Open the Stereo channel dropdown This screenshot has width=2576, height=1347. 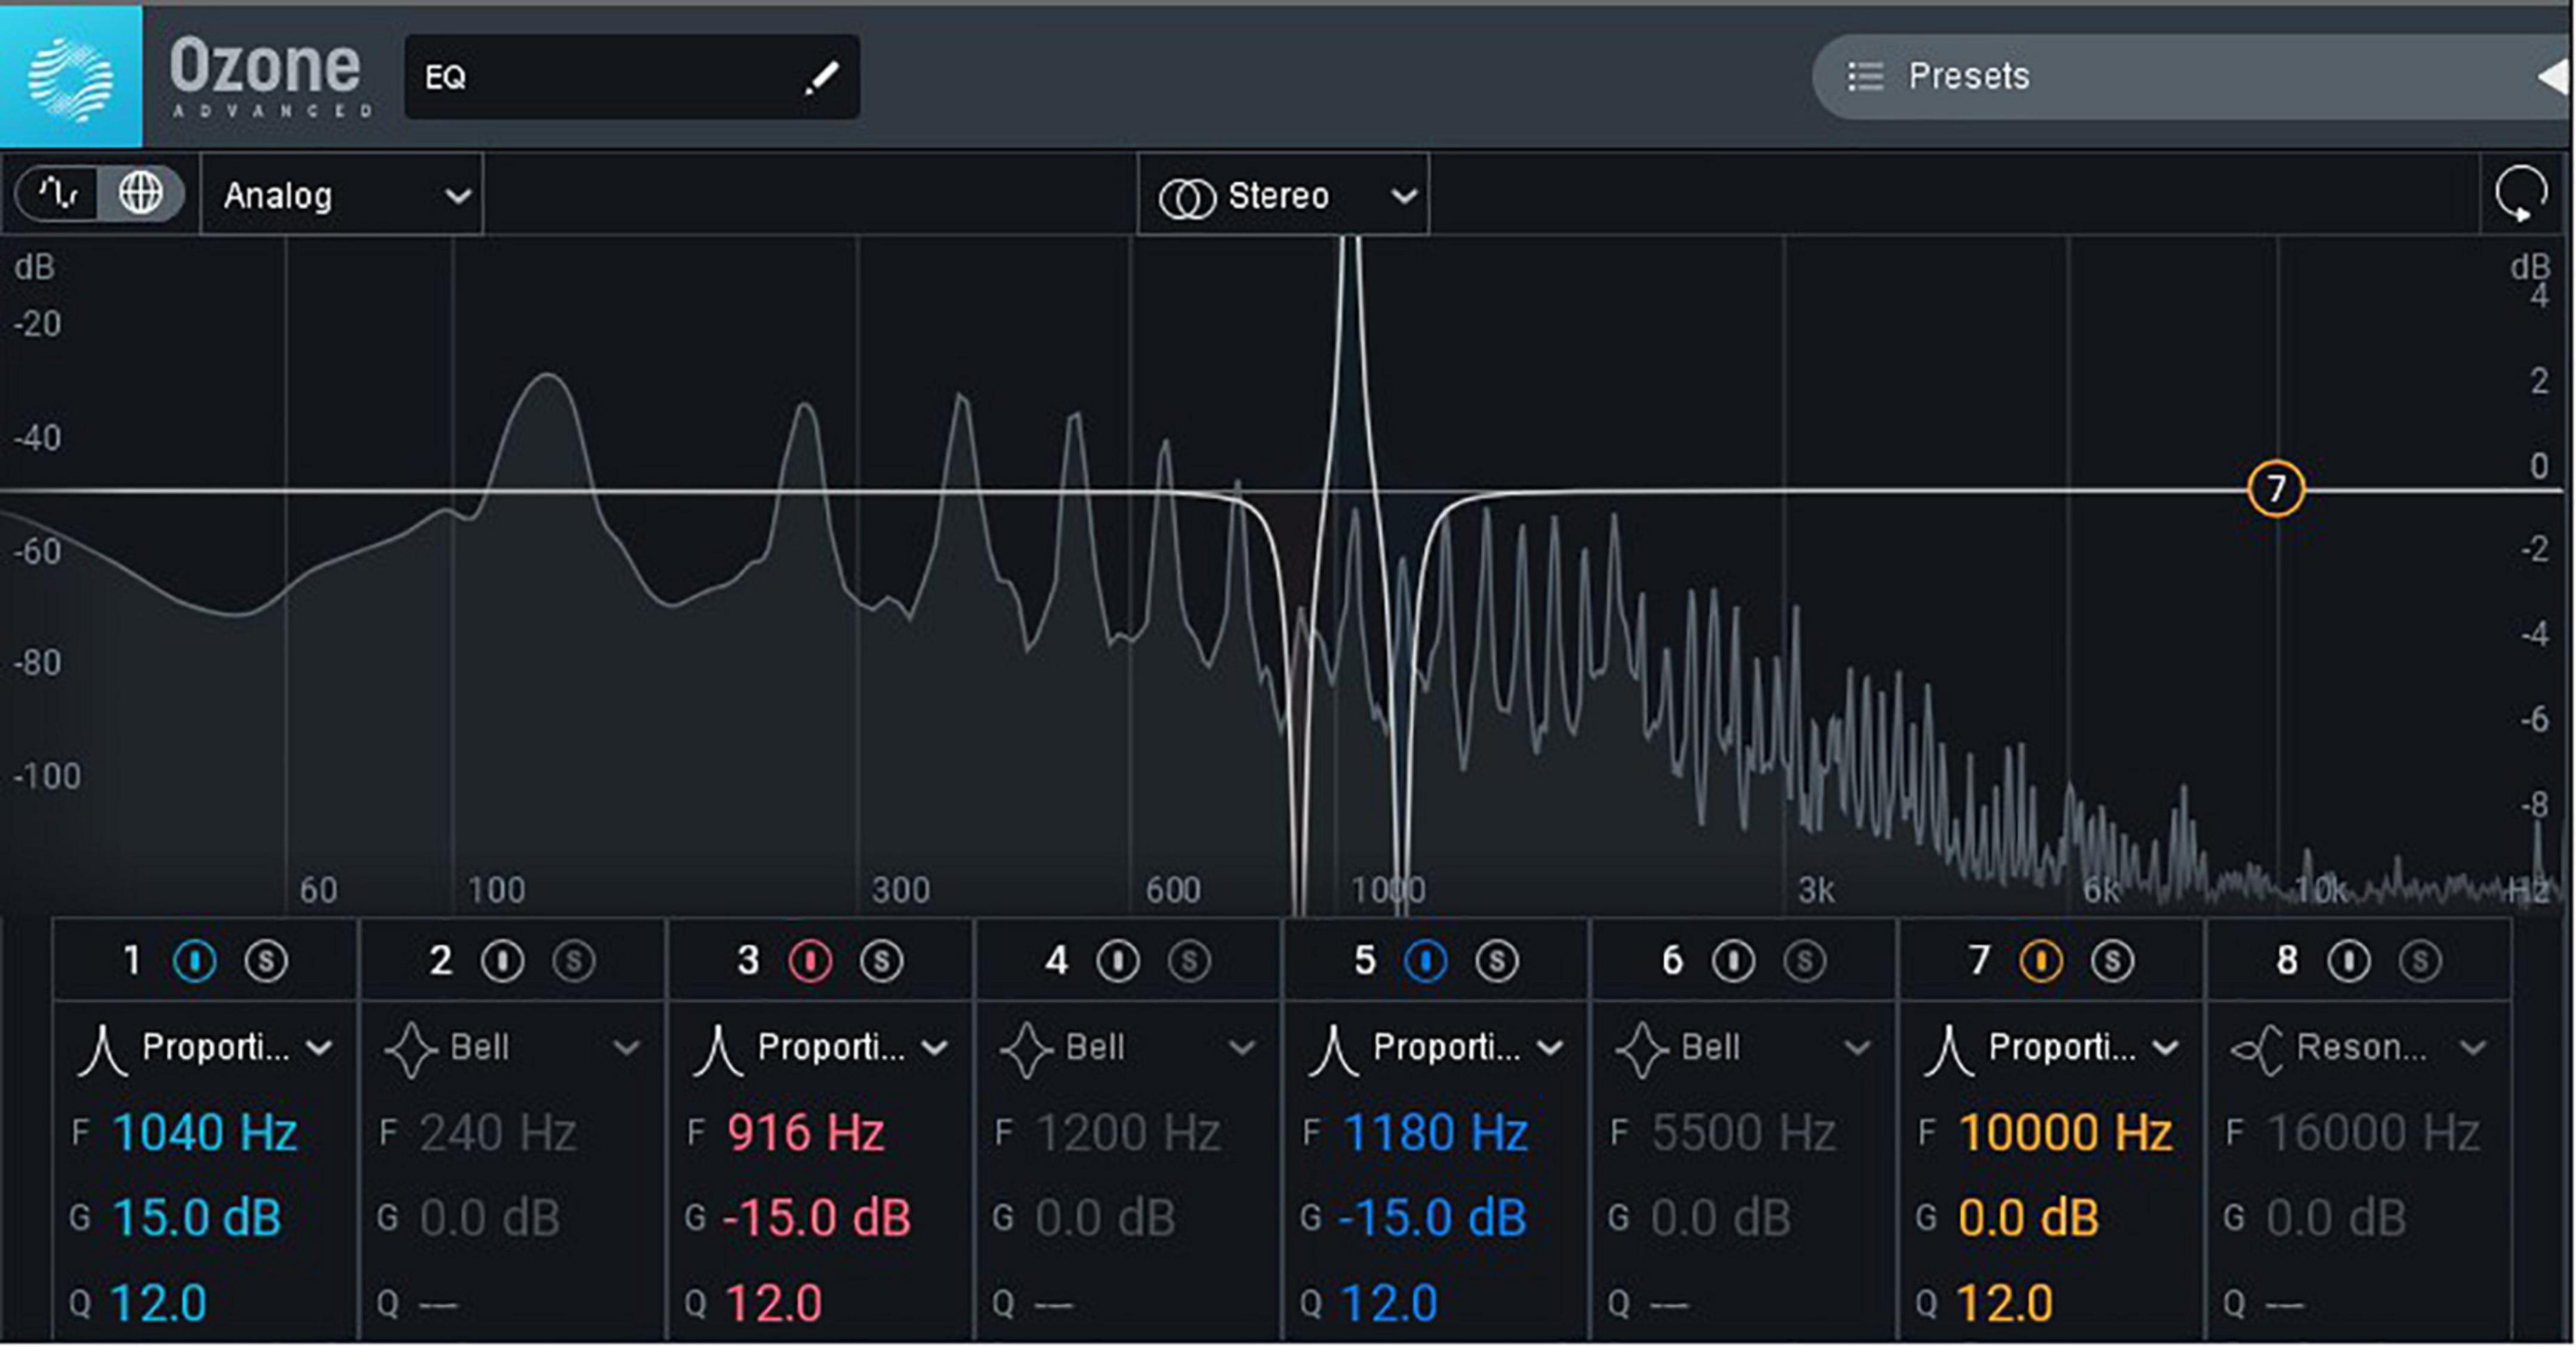point(1284,195)
